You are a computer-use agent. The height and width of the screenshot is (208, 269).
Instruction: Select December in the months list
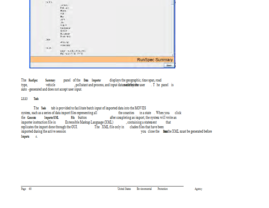(65, 36)
